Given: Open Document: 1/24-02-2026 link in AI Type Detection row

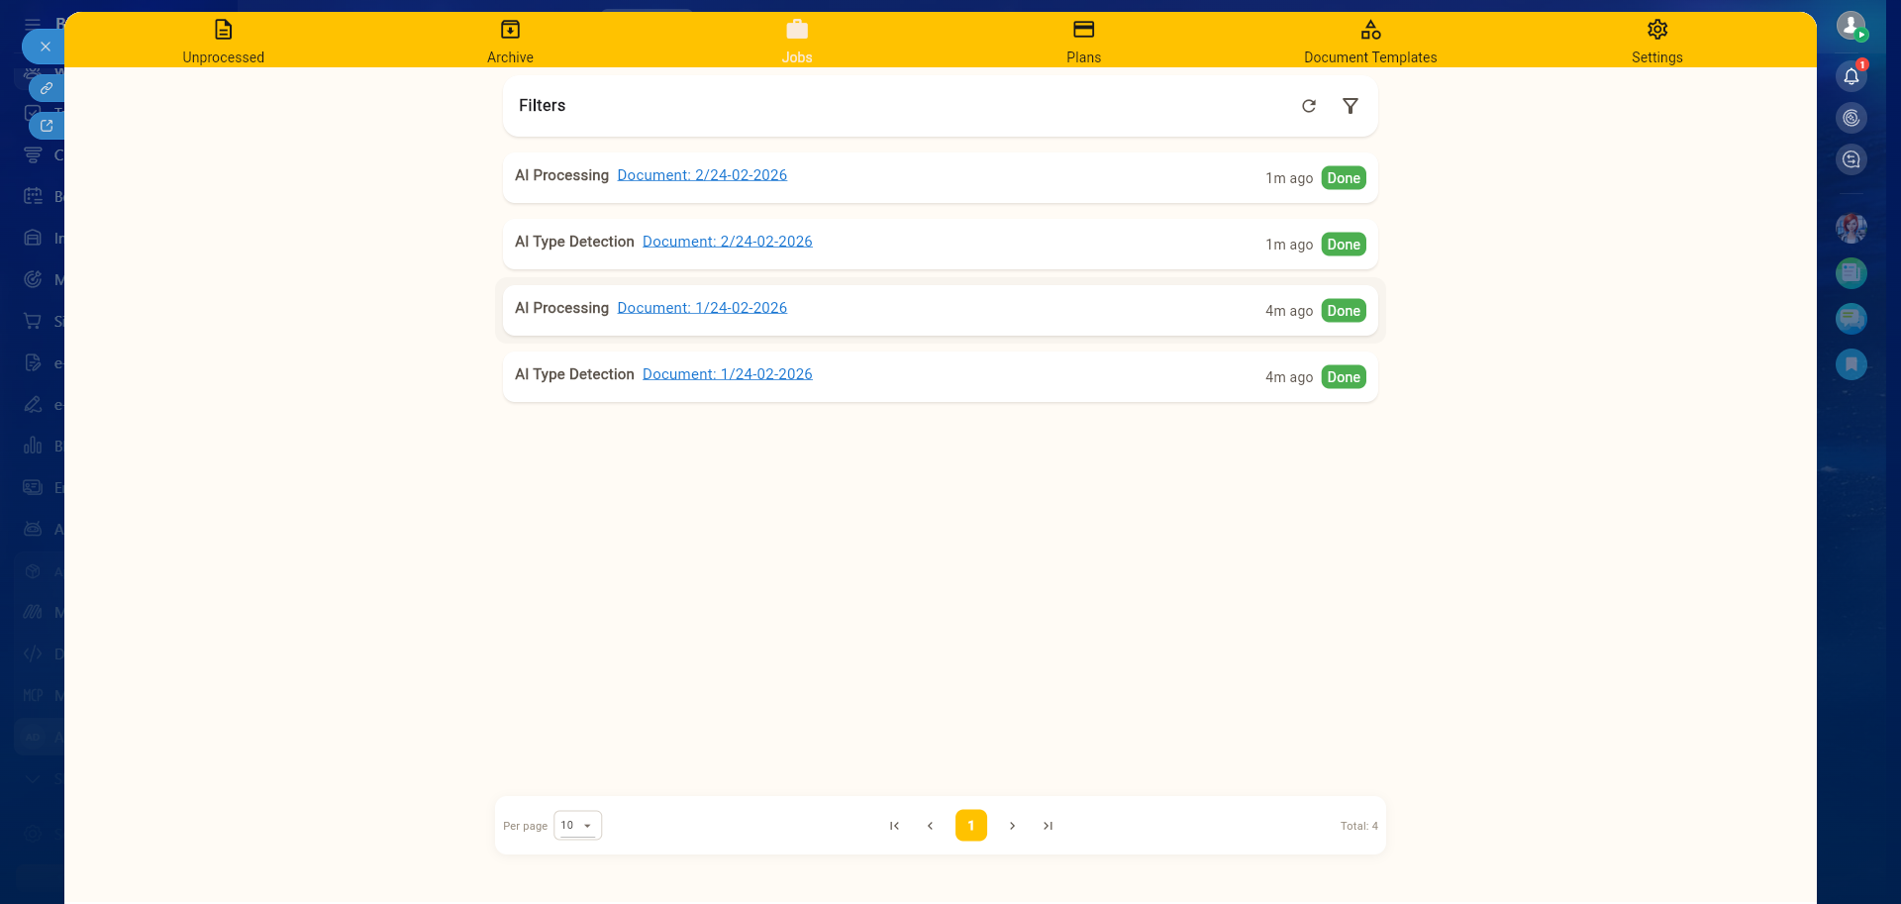Looking at the screenshot, I should coord(727,374).
